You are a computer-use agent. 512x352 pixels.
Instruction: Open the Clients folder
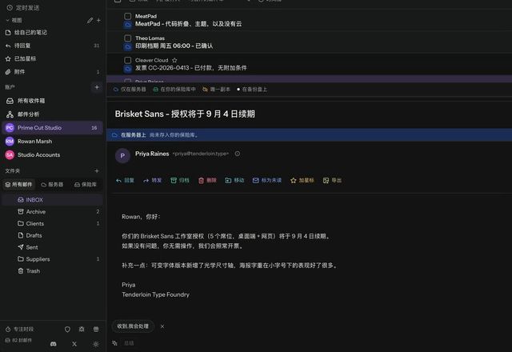coord(52,223)
